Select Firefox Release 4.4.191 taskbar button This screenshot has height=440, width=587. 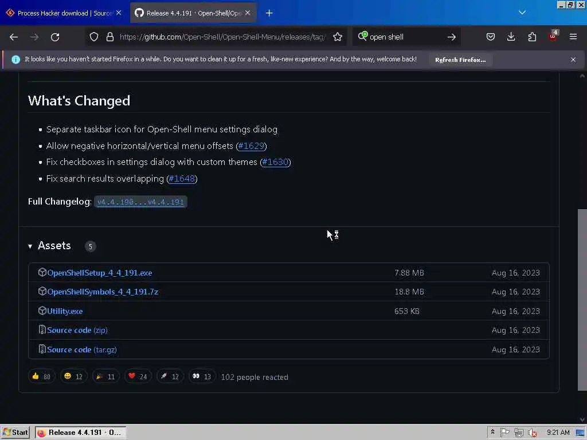80,433
